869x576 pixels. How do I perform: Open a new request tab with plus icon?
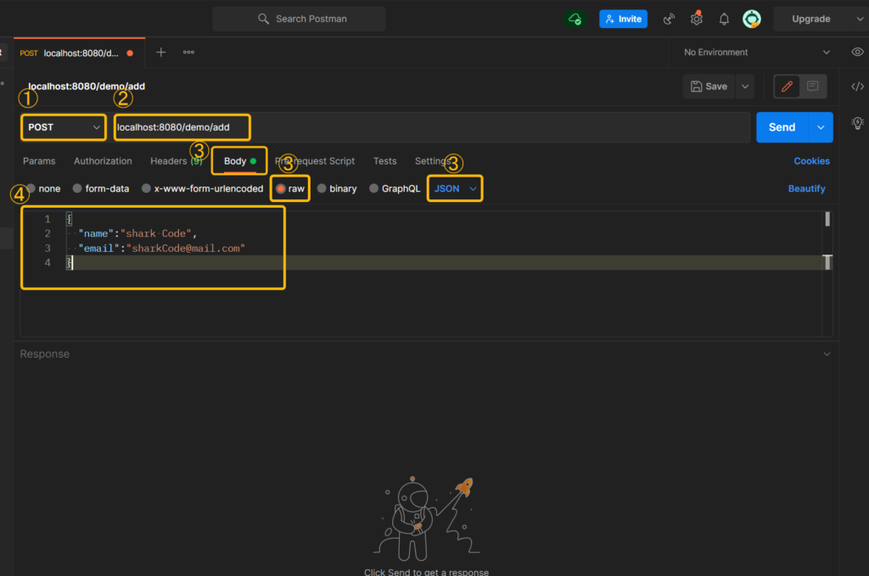160,52
